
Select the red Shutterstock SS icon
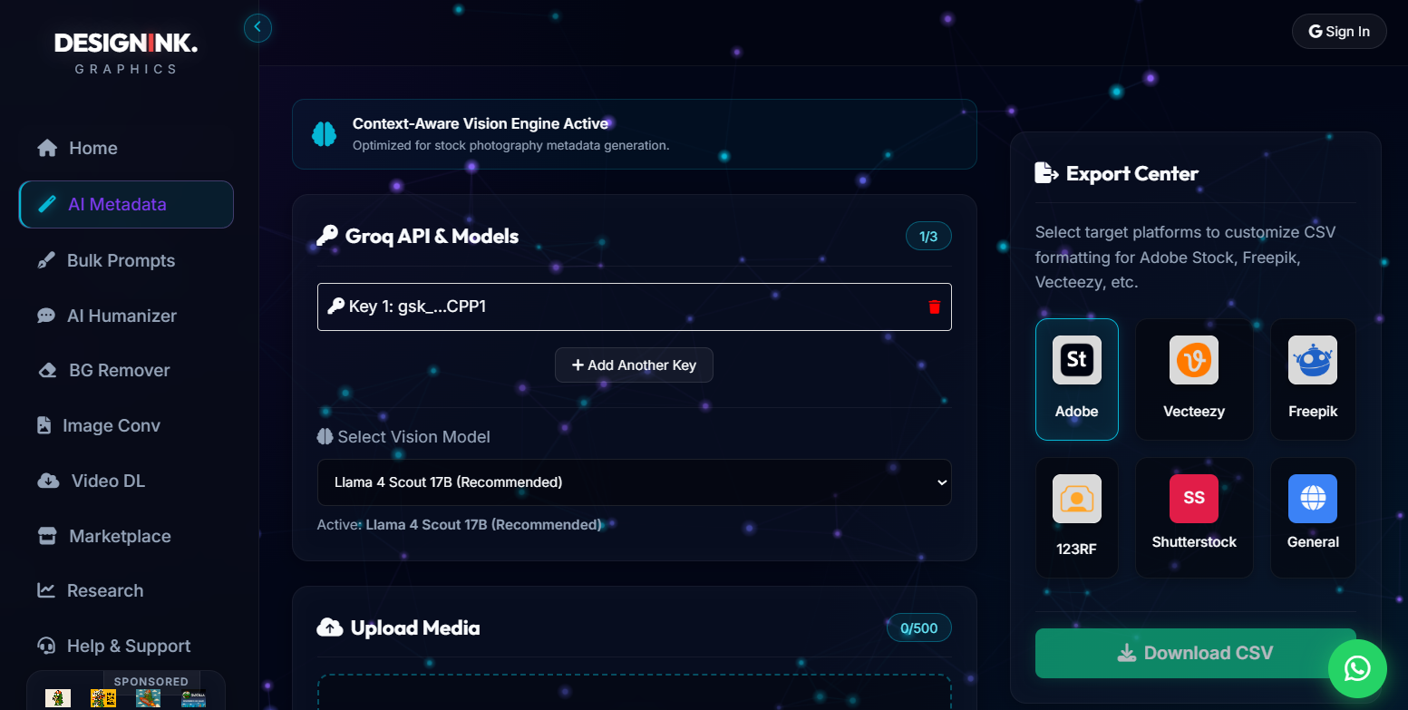[1194, 498]
